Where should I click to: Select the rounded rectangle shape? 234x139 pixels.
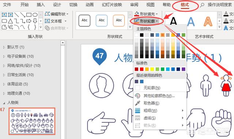pos(4,21)
